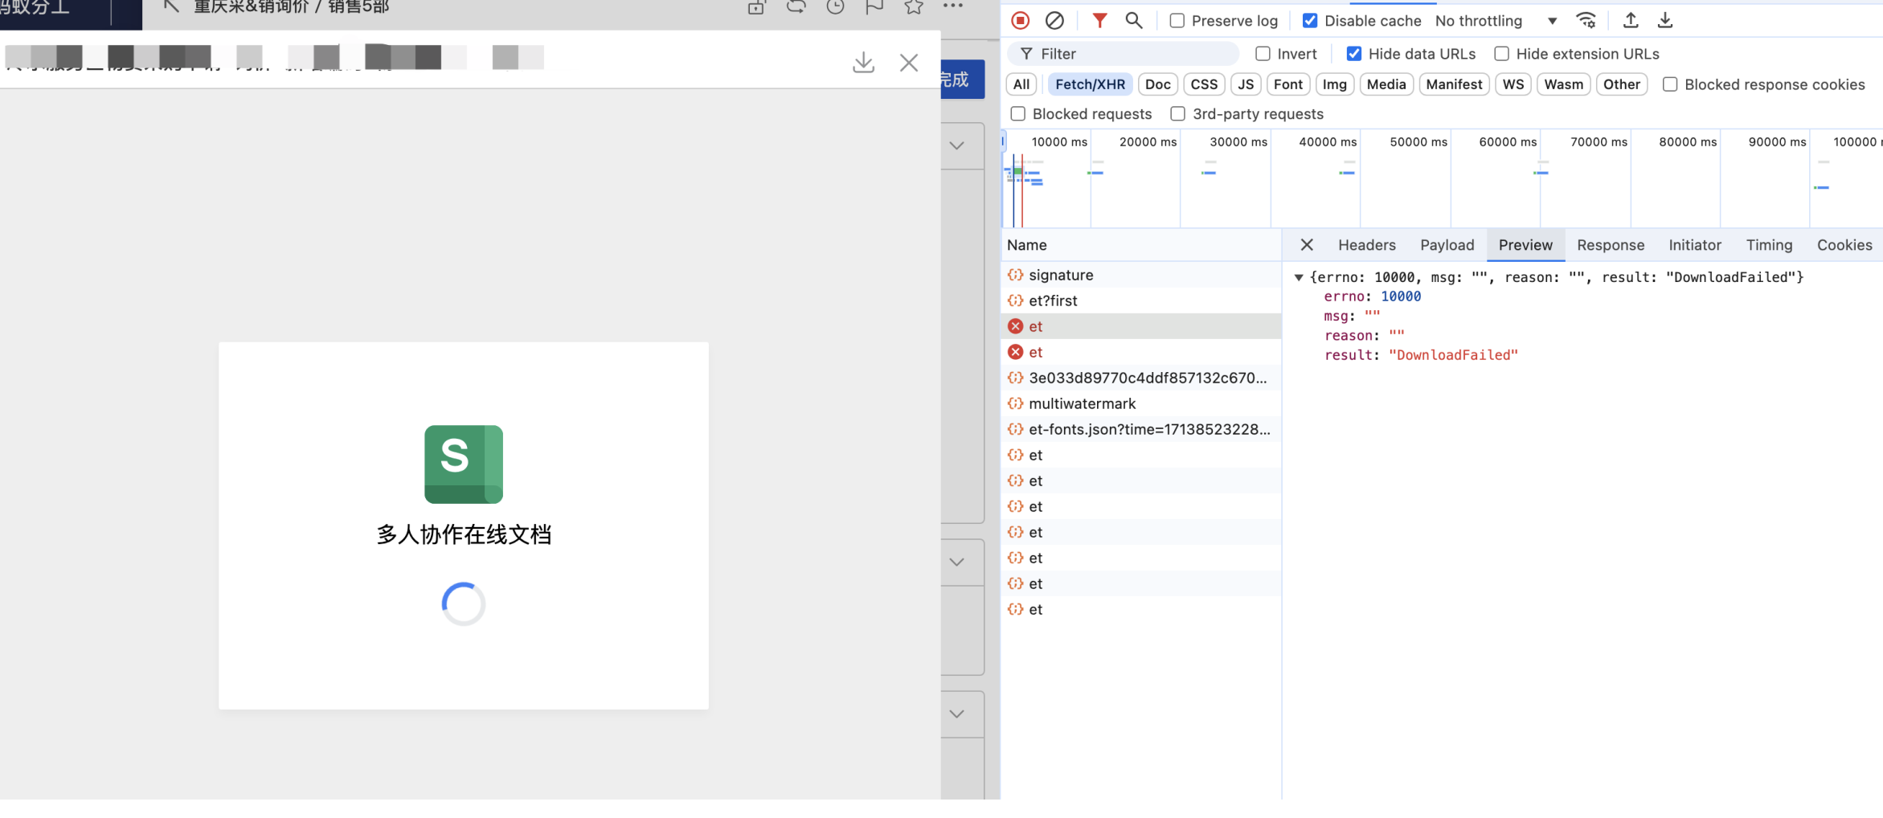Screen dimensions: 1883x818
Task: Filter by JS requests
Action: [1246, 84]
